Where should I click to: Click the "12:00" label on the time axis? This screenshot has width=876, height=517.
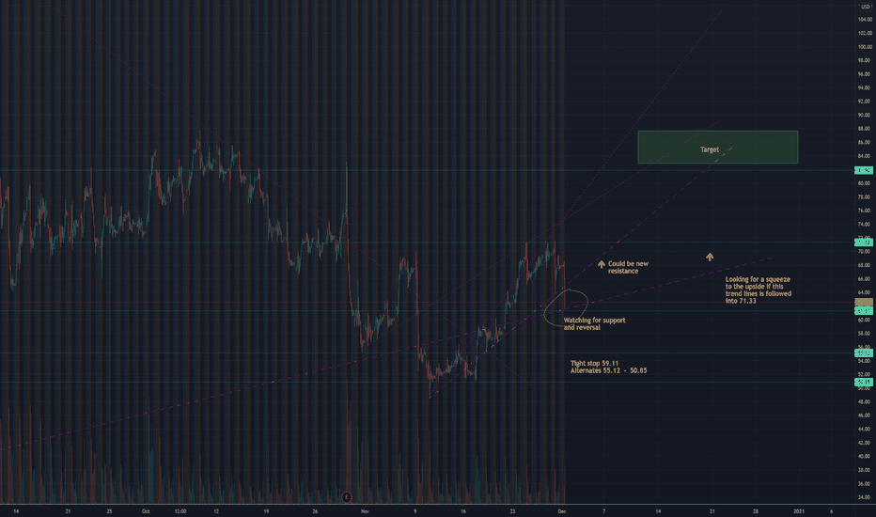point(180,510)
